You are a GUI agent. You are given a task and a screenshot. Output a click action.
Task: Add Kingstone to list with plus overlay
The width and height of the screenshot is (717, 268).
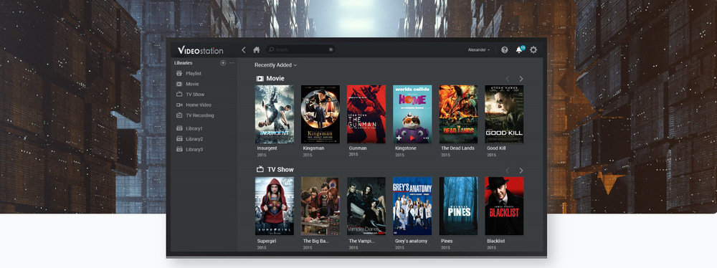coord(399,138)
